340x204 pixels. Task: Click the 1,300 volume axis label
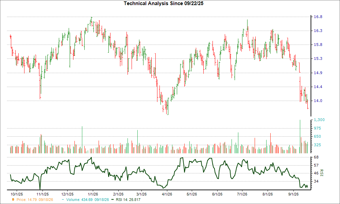[x=319, y=120]
